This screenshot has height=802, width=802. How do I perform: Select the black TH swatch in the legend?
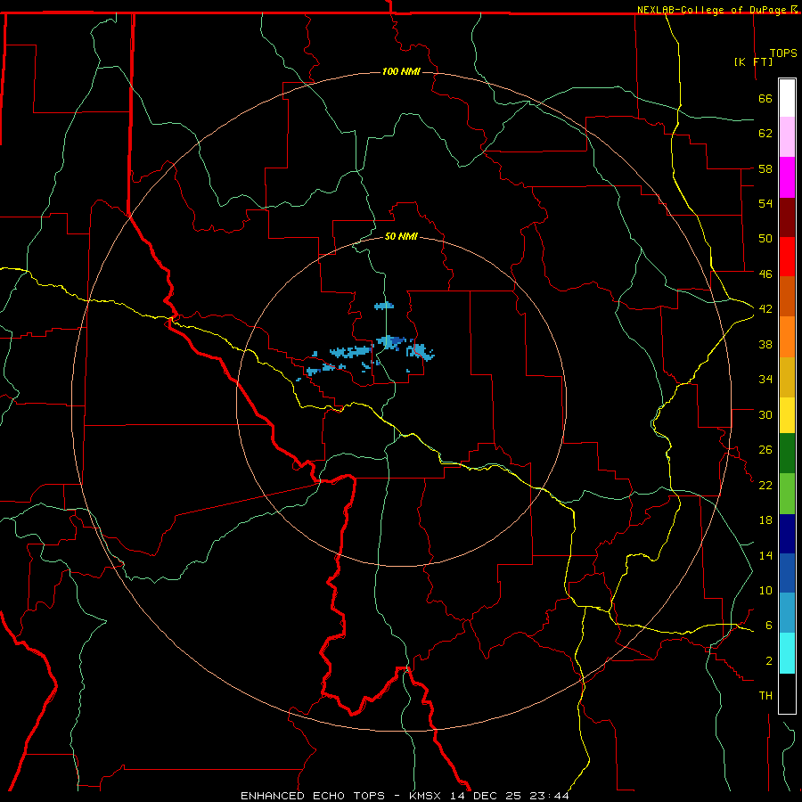click(x=787, y=693)
